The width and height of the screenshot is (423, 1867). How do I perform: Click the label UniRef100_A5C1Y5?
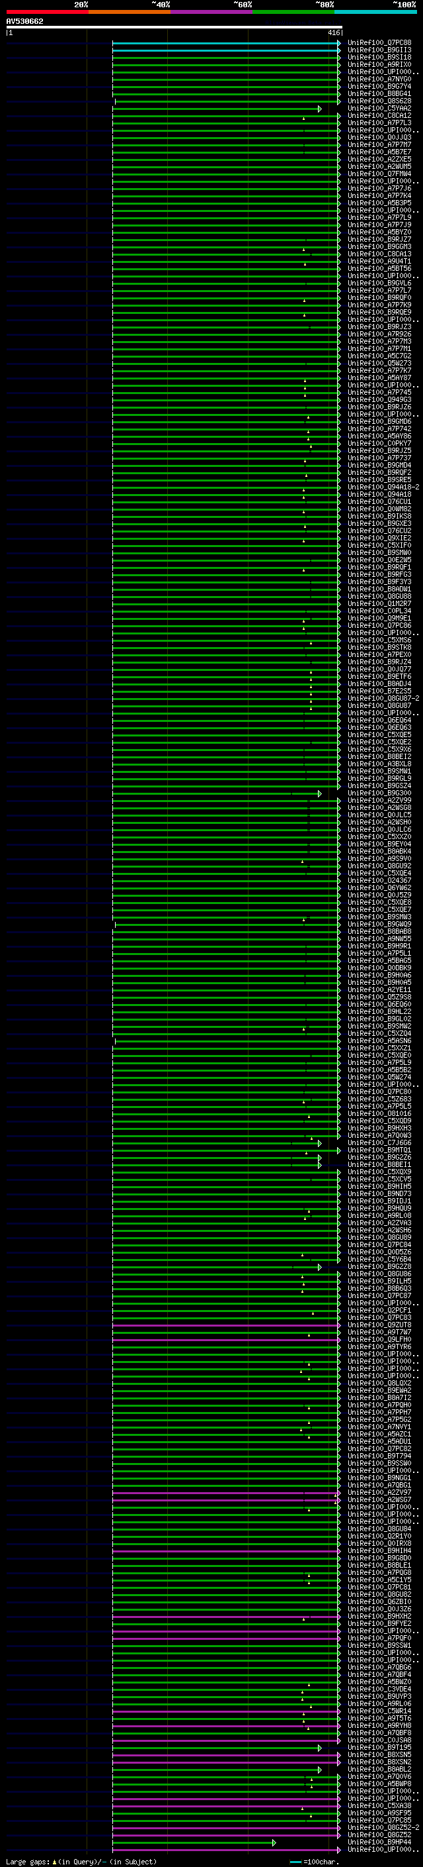pos(379,1580)
